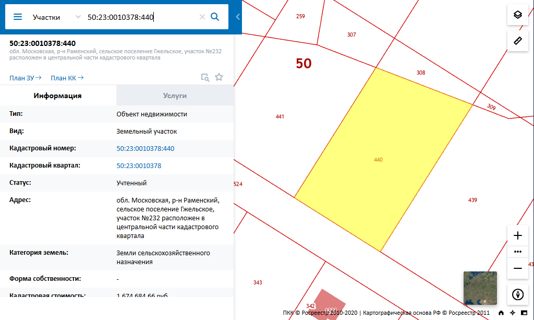Open the План КК link
The image size is (534, 320).
tap(67, 78)
